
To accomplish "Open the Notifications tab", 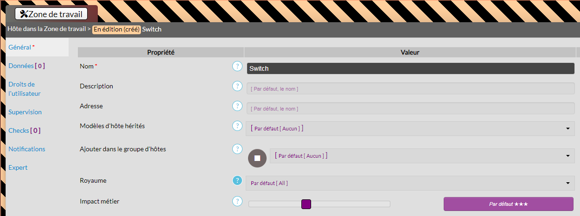I will [x=27, y=149].
